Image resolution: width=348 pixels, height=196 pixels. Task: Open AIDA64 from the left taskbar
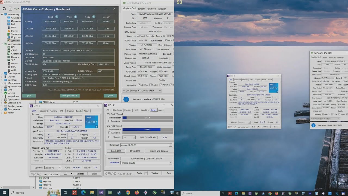(x=74, y=192)
